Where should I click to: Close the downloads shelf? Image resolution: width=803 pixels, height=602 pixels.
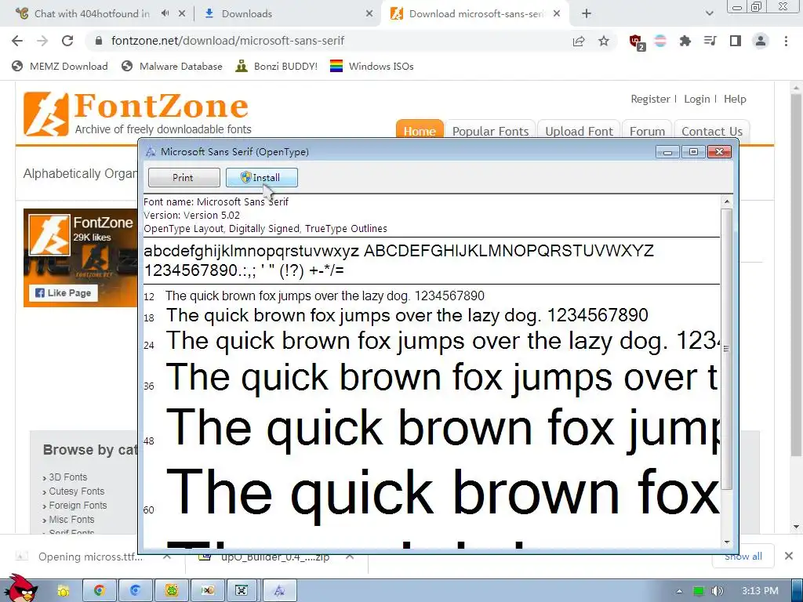click(x=789, y=556)
